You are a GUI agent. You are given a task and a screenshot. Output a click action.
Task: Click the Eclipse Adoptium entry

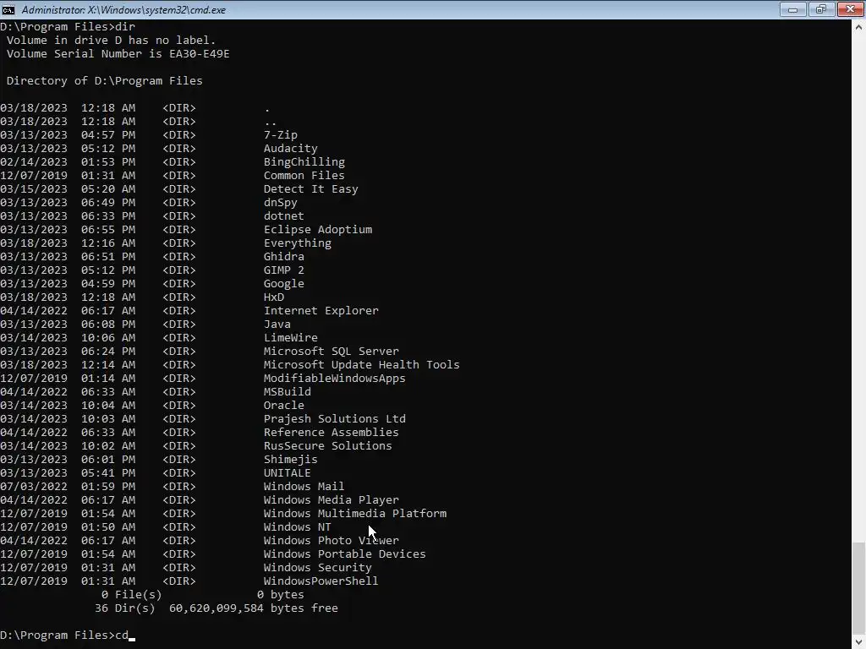(x=318, y=230)
